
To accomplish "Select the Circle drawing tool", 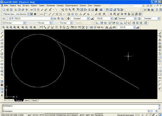I will pos(2,54).
